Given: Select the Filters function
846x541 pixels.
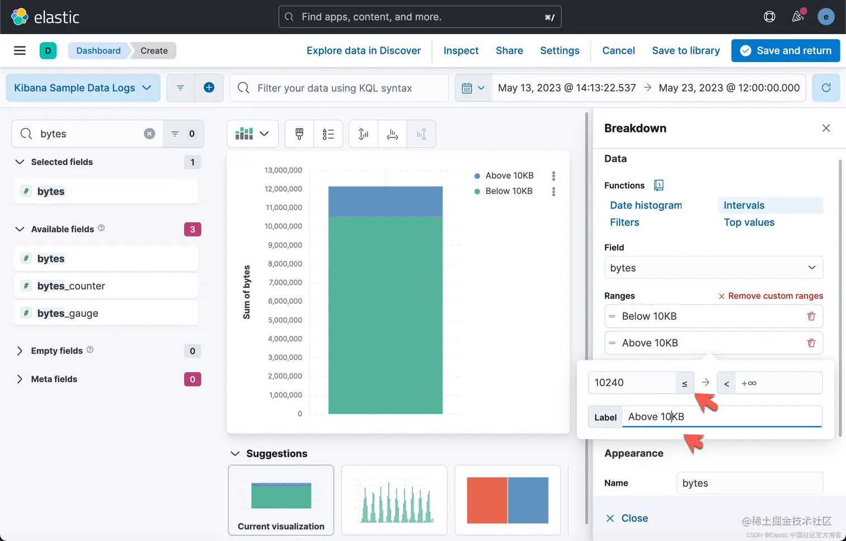Looking at the screenshot, I should point(624,222).
